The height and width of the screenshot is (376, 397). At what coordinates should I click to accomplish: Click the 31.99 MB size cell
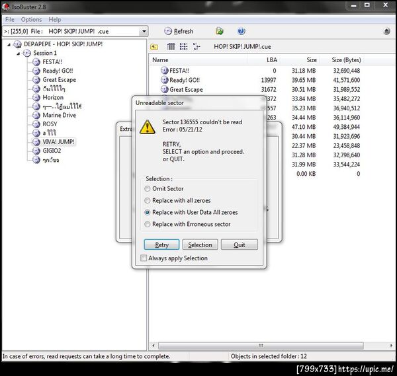point(304,165)
